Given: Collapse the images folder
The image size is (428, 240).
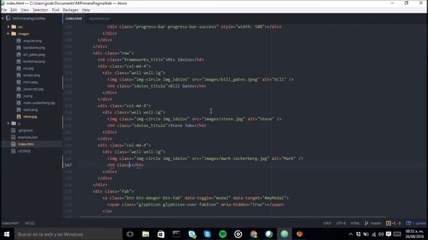Looking at the screenshot, I should pyautogui.click(x=9, y=34).
